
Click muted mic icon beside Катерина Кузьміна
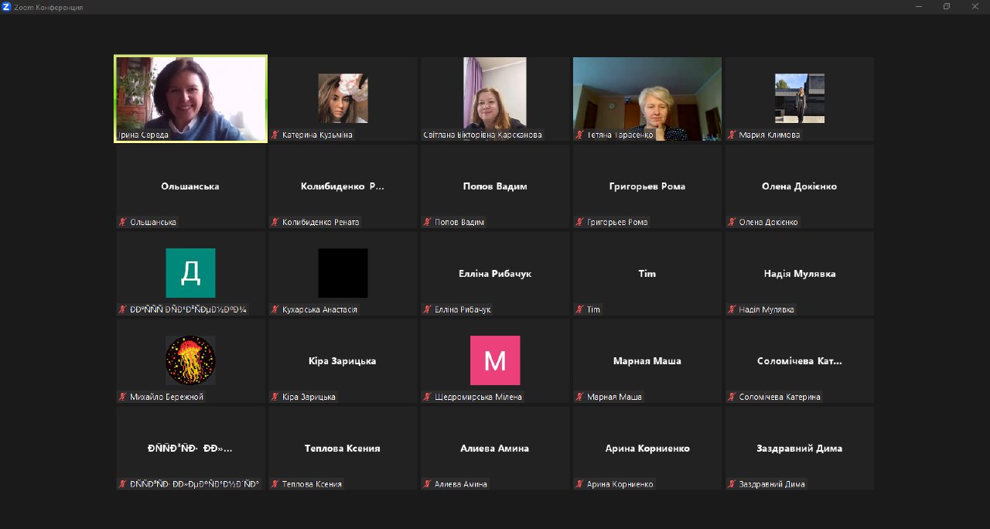[x=275, y=135]
